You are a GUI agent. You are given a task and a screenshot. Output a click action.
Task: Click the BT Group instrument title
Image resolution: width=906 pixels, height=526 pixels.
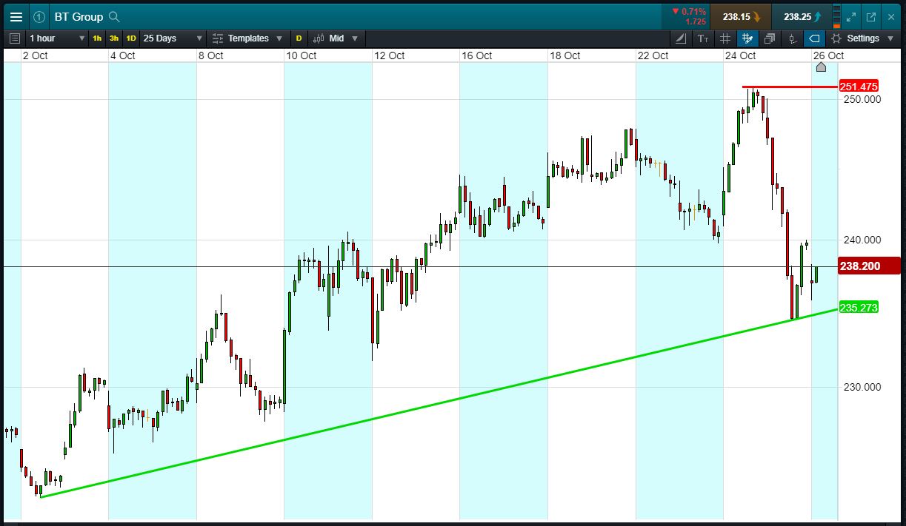coord(79,16)
